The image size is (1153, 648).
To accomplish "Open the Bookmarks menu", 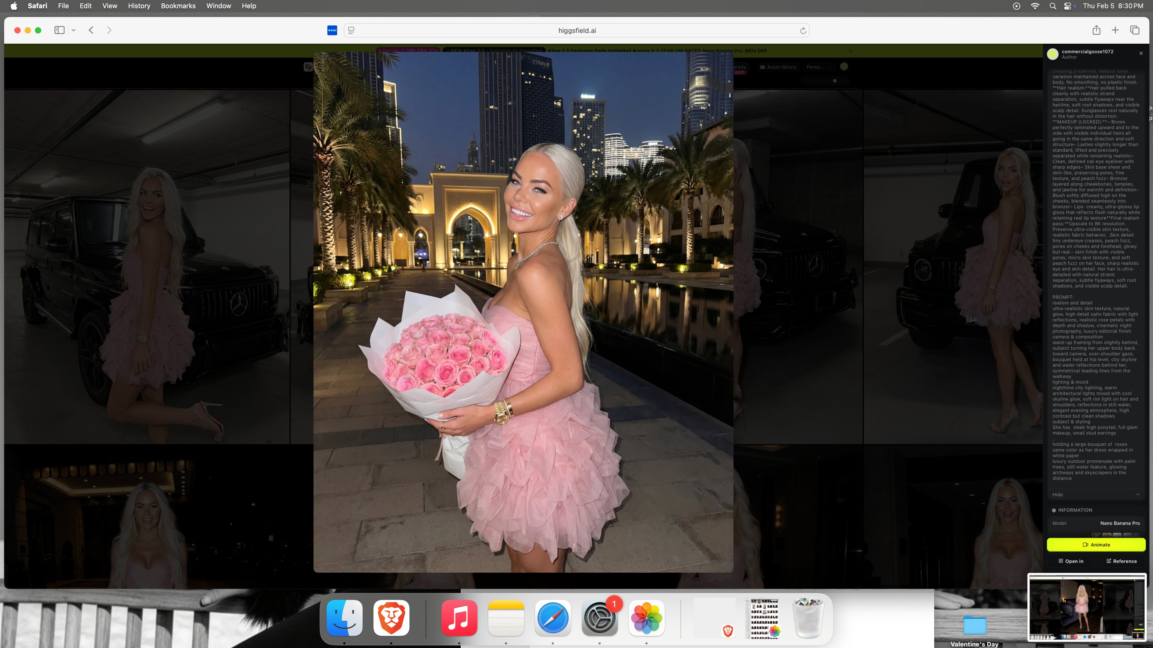I will pos(178,6).
